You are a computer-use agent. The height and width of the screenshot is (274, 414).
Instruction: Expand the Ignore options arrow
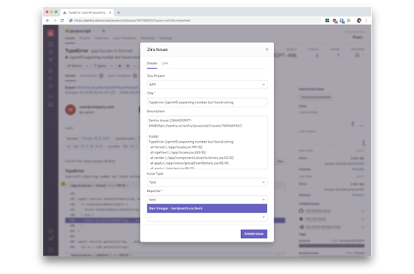click(111, 65)
